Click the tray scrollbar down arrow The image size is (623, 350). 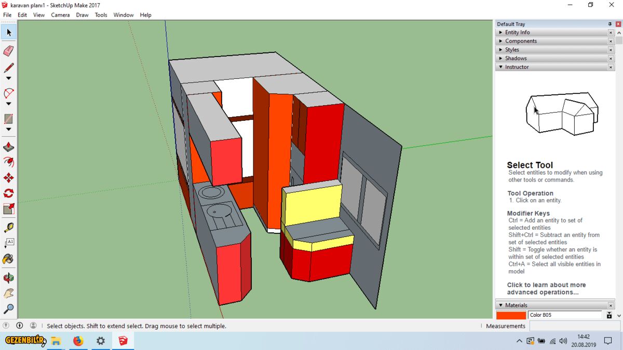pyautogui.click(x=619, y=315)
